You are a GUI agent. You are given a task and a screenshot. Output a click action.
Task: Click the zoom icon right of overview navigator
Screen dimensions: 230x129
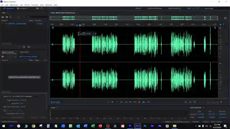click(x=225, y=18)
